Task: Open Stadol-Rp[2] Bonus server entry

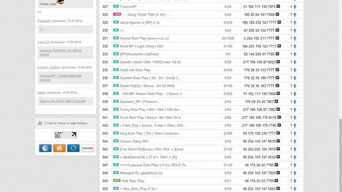Action: coord(147,86)
